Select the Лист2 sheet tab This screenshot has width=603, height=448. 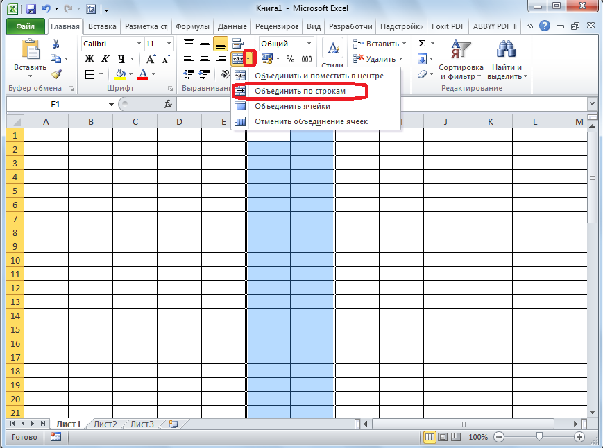pyautogui.click(x=105, y=424)
